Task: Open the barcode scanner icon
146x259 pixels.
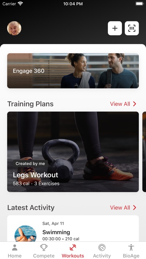Action: (132, 28)
